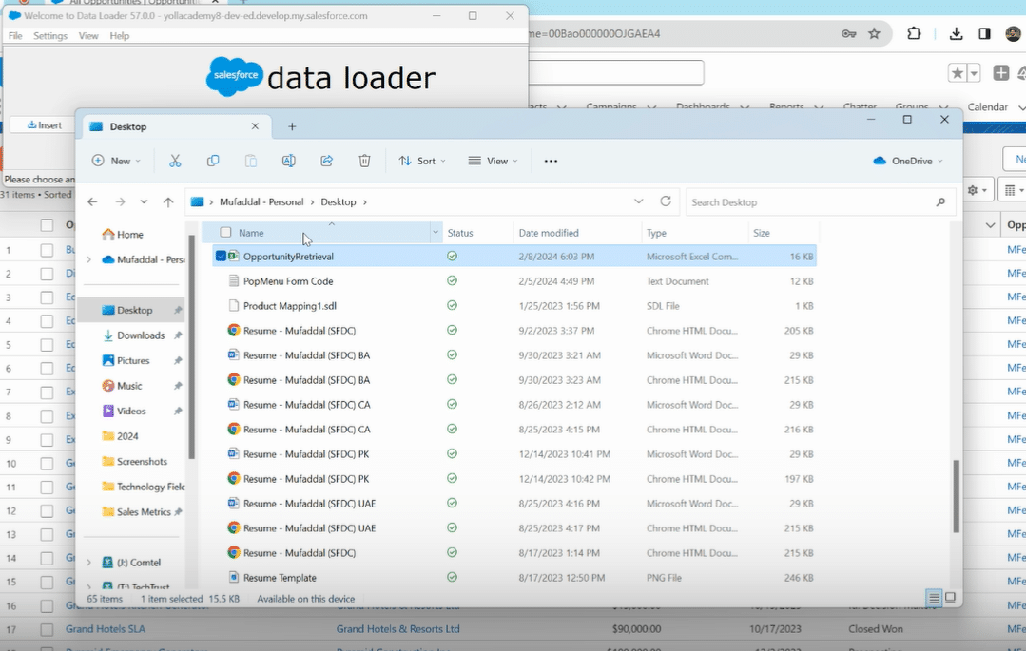The height and width of the screenshot is (651, 1026).
Task: Open the Grand Hotels & Resorts Ltd account link
Action: (x=397, y=629)
